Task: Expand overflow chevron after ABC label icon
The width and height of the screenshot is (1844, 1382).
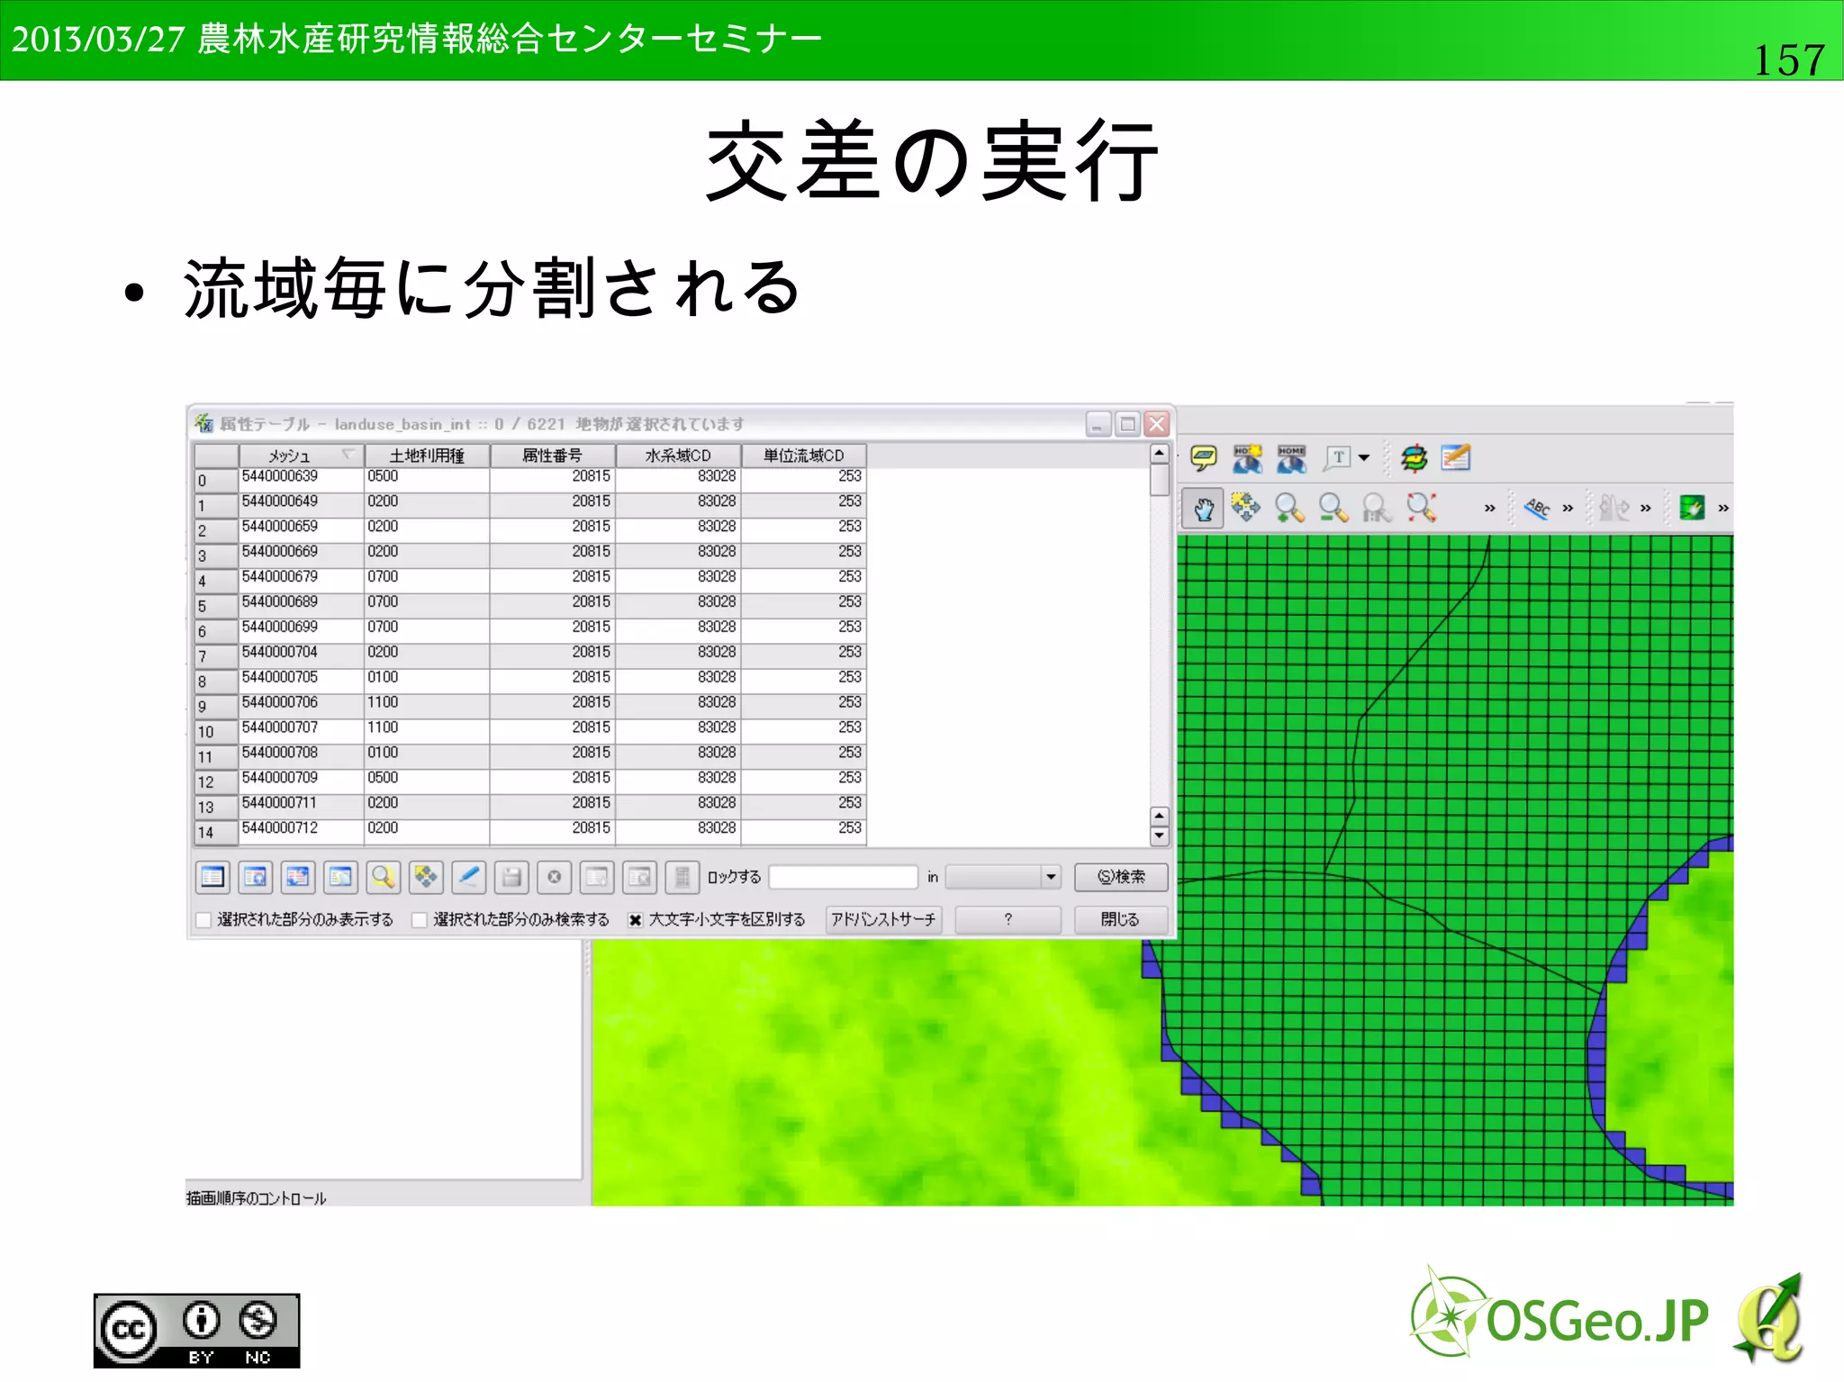Action: (x=1568, y=509)
